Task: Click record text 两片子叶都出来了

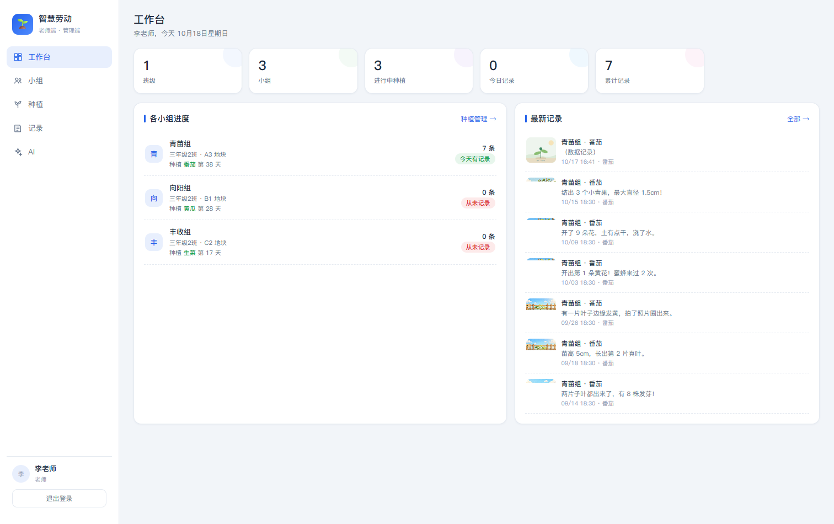Action: (x=608, y=394)
